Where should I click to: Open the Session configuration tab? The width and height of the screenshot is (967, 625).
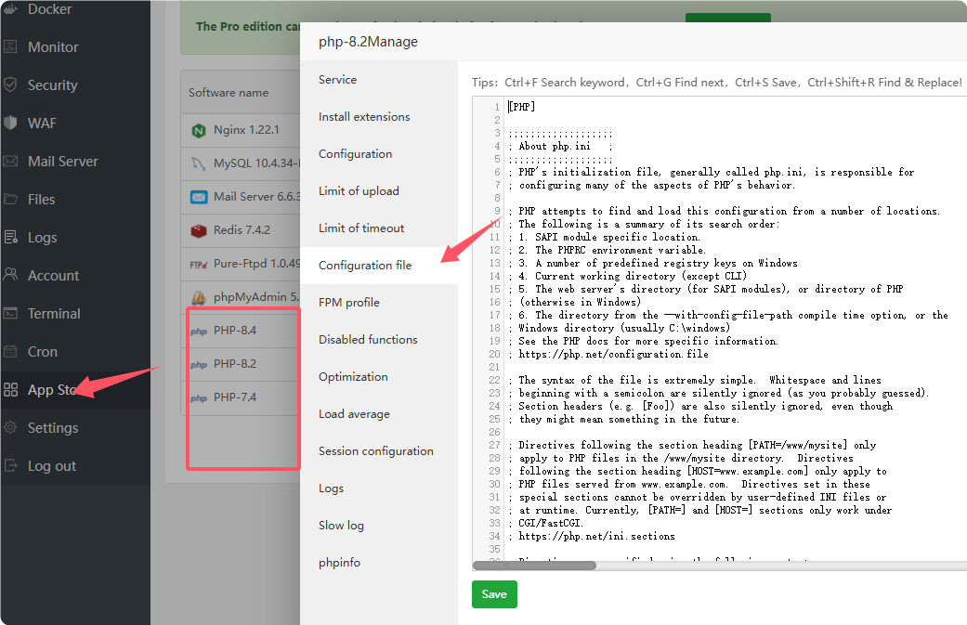point(379,451)
